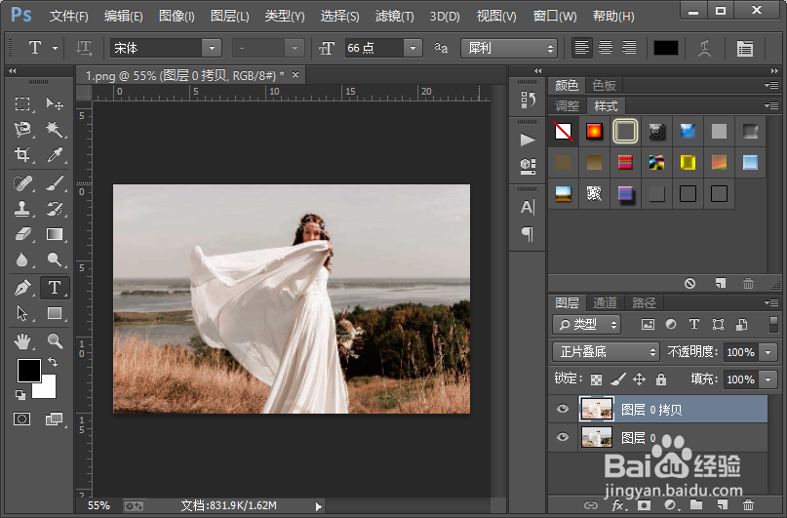The width and height of the screenshot is (787, 518).
Task: Set the foreground color swatch
Action: 29,371
